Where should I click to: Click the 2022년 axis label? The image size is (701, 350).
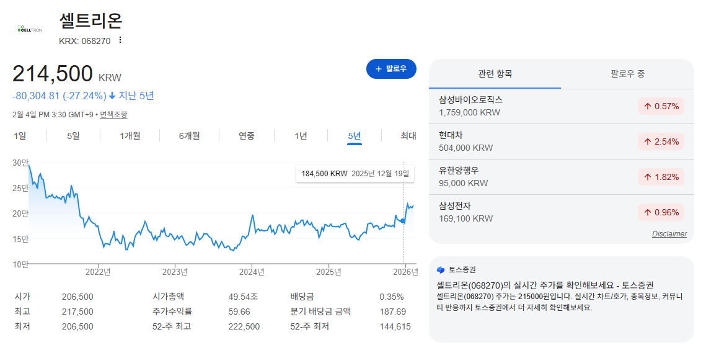[x=98, y=272]
